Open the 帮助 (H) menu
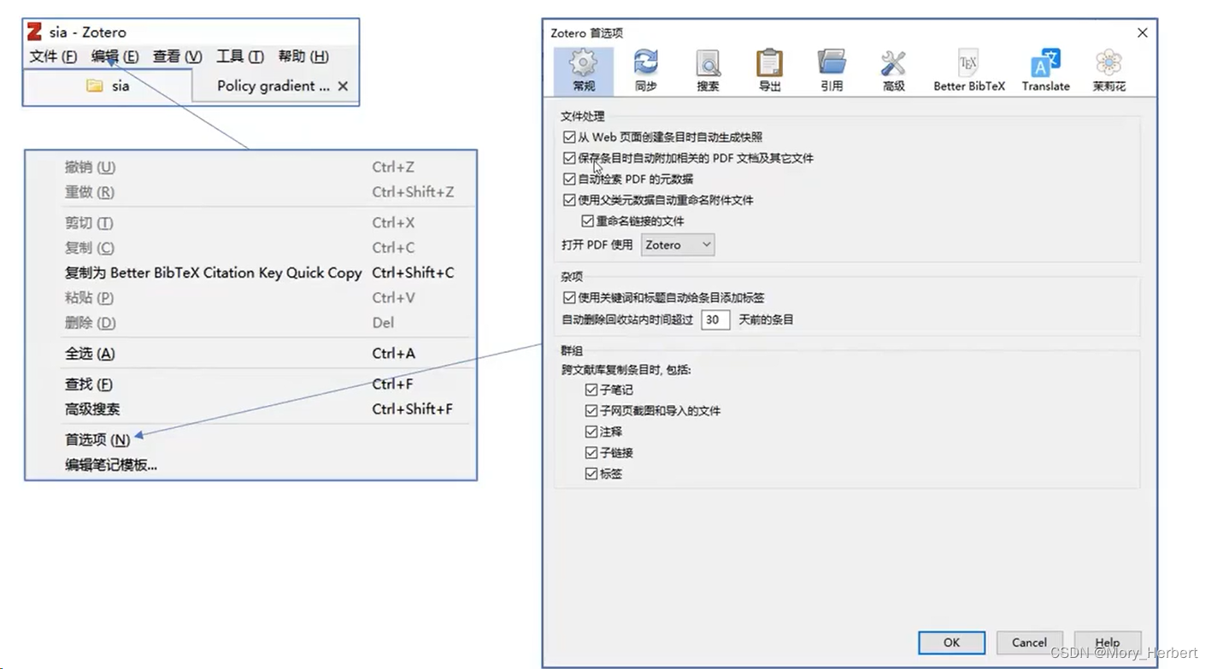This screenshot has width=1211, height=669. pos(303,56)
